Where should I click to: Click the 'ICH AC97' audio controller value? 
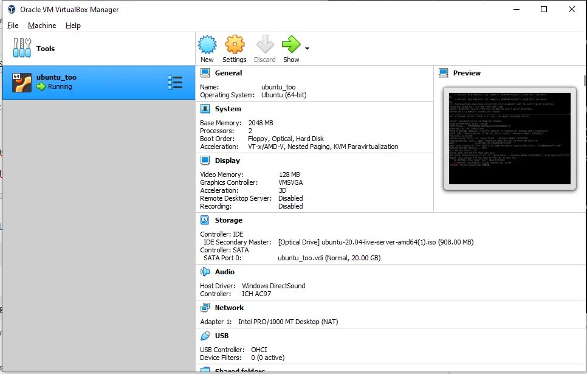click(x=256, y=294)
